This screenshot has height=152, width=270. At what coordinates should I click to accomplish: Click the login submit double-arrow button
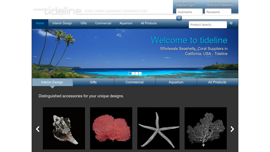[x=179, y=18]
